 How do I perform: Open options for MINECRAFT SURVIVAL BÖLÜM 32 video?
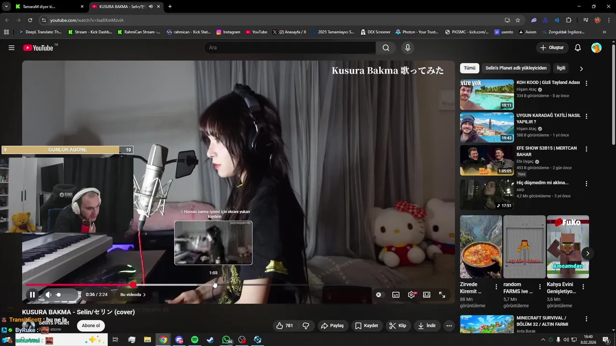(586, 319)
